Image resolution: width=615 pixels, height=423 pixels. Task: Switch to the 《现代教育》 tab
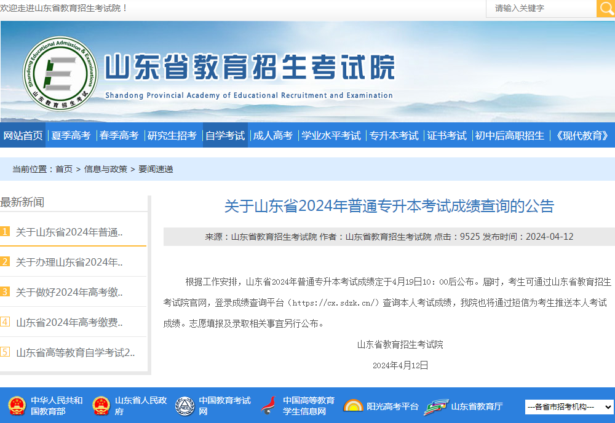[x=582, y=136]
